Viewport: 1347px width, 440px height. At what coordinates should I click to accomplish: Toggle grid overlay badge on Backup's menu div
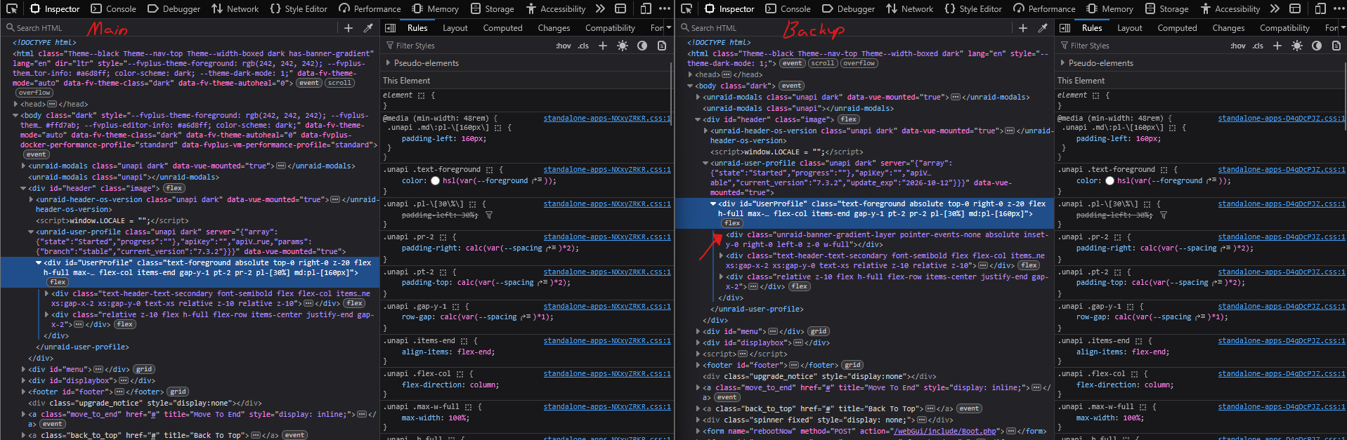819,331
